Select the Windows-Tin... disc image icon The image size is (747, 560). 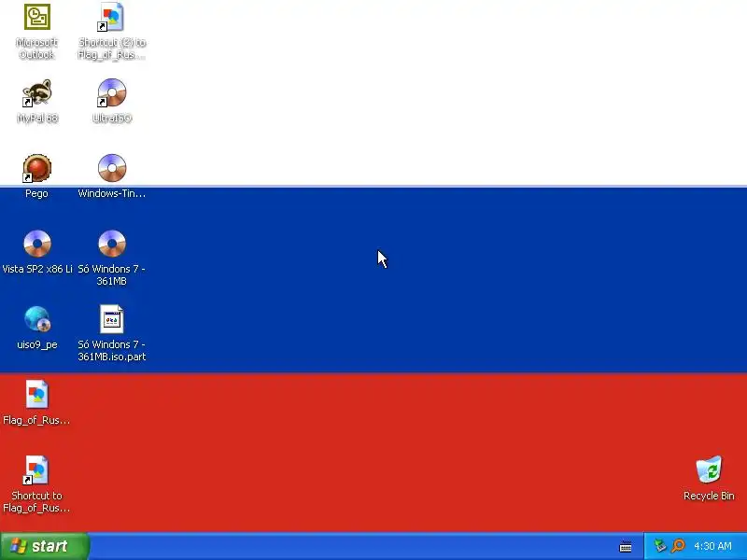tap(112, 168)
